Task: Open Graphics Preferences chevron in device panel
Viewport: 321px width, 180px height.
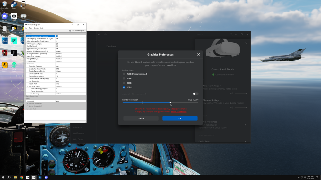Action: (x=245, y=125)
